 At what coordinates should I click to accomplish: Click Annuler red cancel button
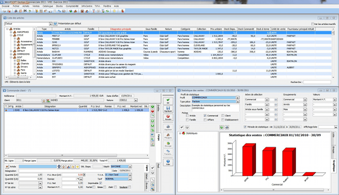pyautogui.click(x=168, y=118)
